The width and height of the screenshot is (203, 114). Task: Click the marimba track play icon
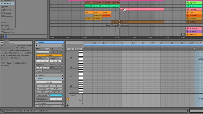187,15
